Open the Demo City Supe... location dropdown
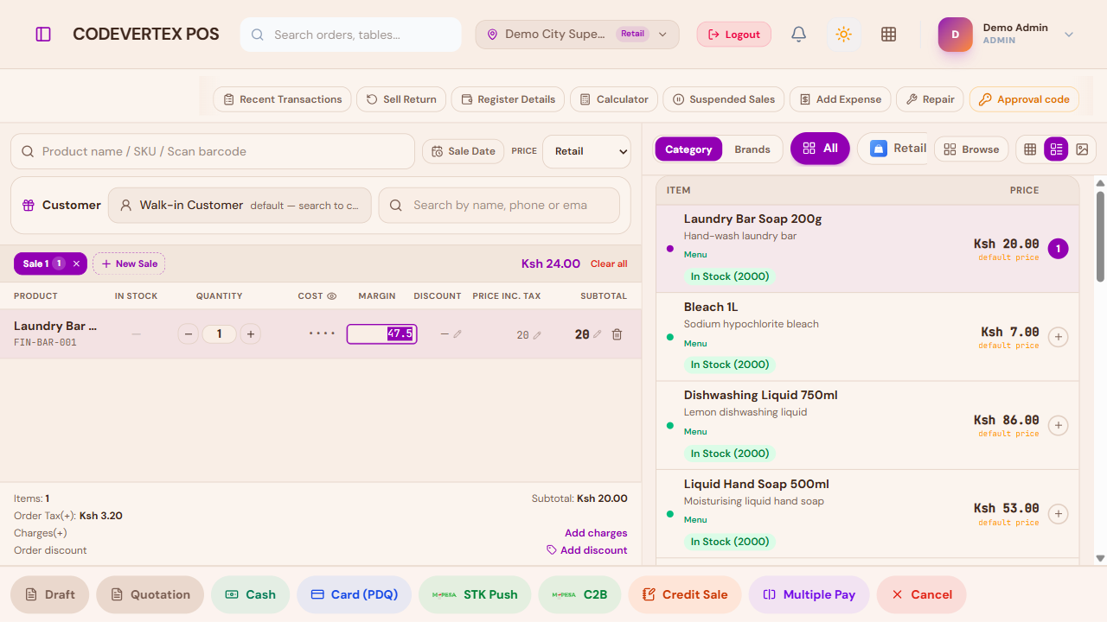The width and height of the screenshot is (1107, 622). point(577,35)
